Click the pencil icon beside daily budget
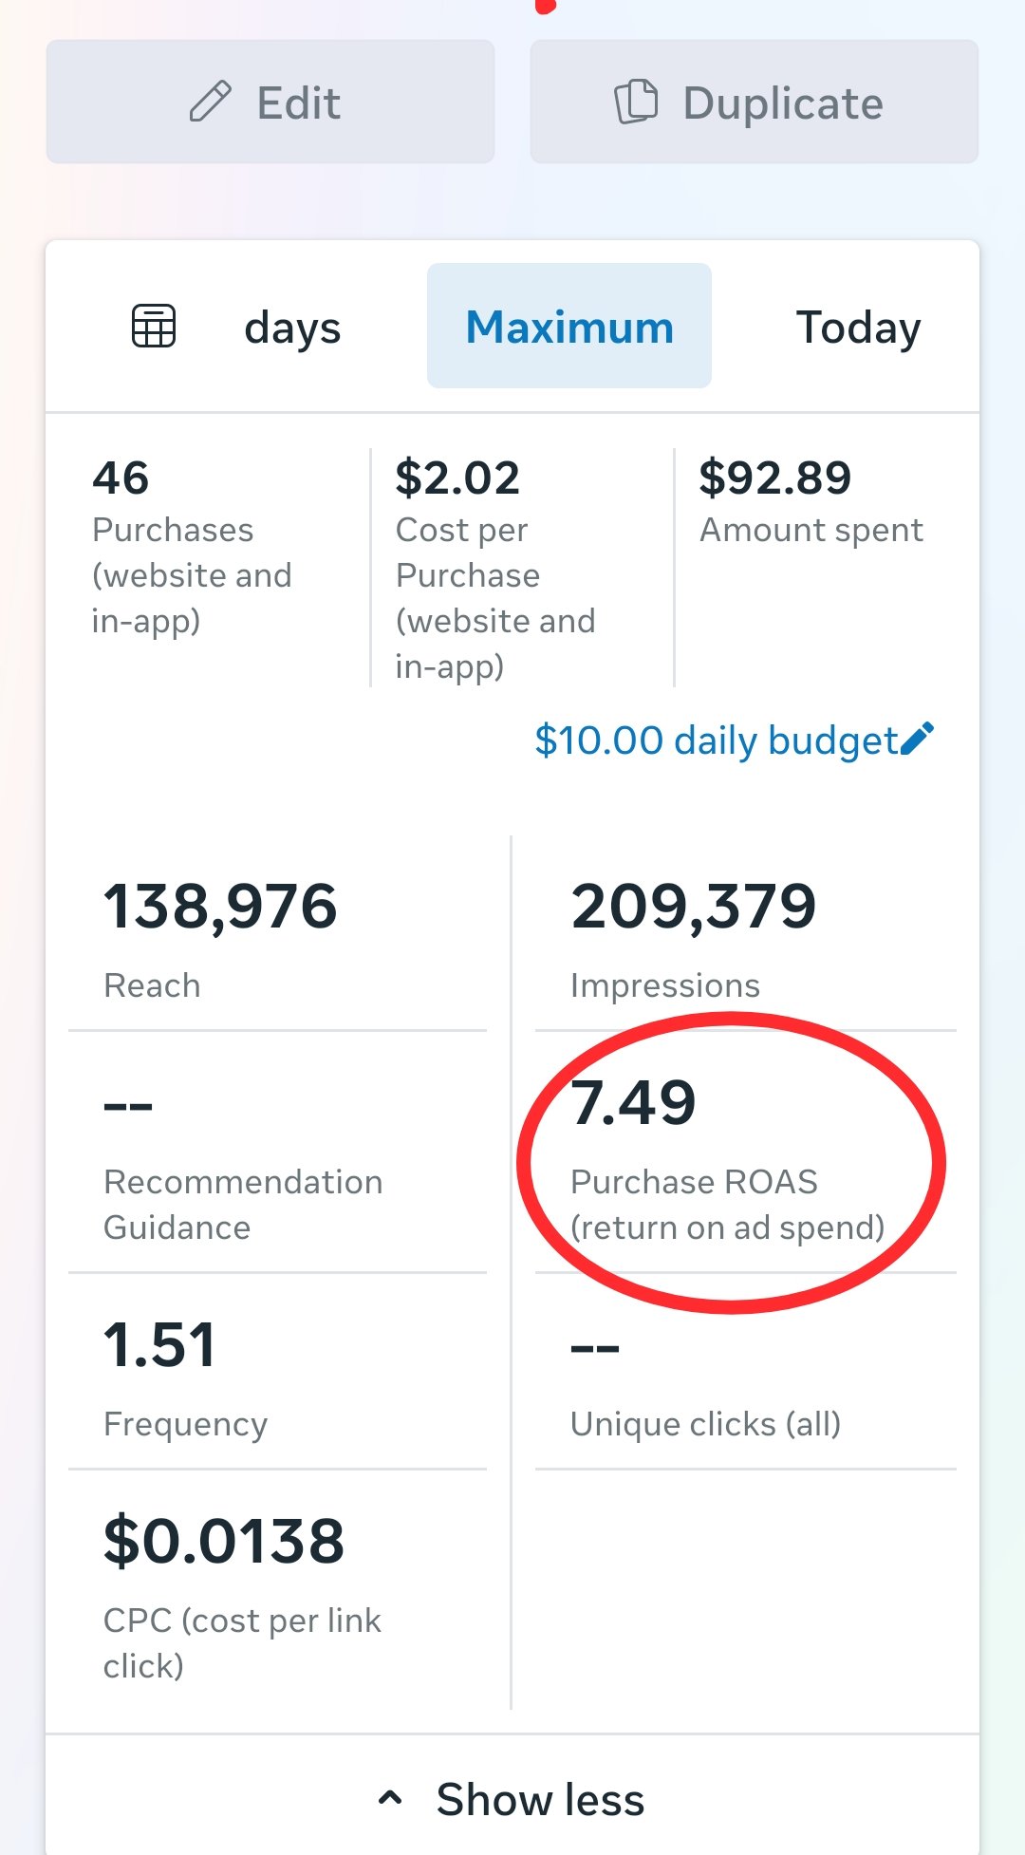The width and height of the screenshot is (1025, 1855). pyautogui.click(x=917, y=739)
